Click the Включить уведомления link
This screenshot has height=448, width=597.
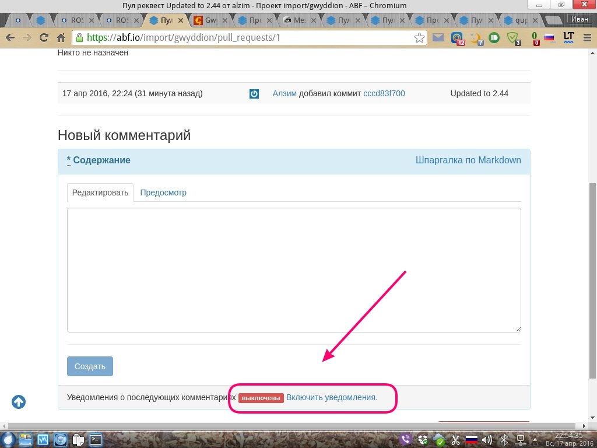click(x=332, y=397)
